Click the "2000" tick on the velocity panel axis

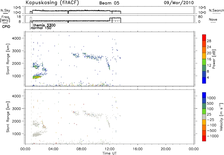[x=16, y=121]
